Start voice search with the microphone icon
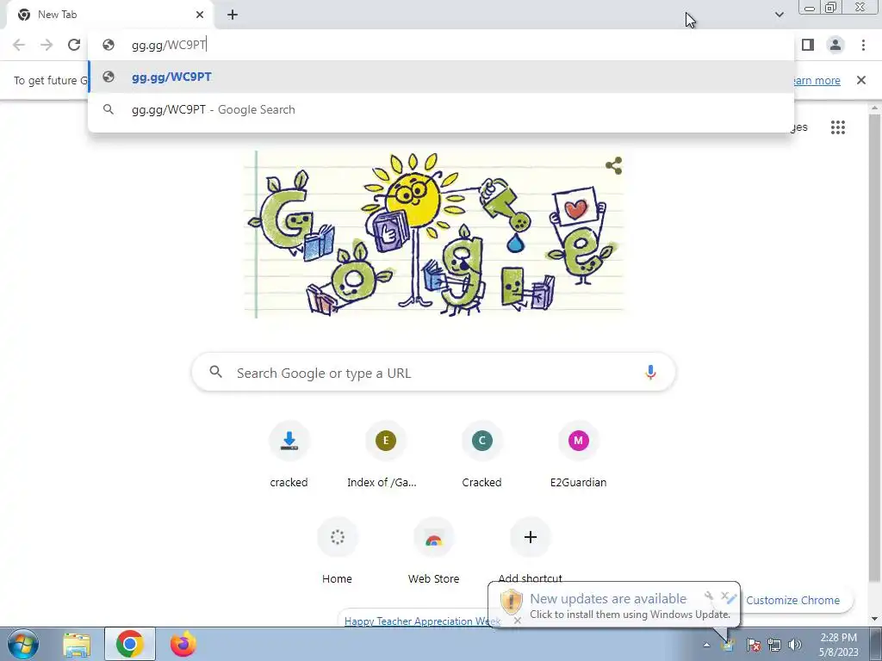This screenshot has width=882, height=661. (650, 372)
